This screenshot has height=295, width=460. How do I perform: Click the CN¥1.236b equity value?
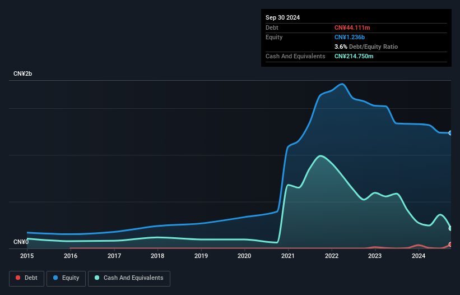(x=350, y=37)
